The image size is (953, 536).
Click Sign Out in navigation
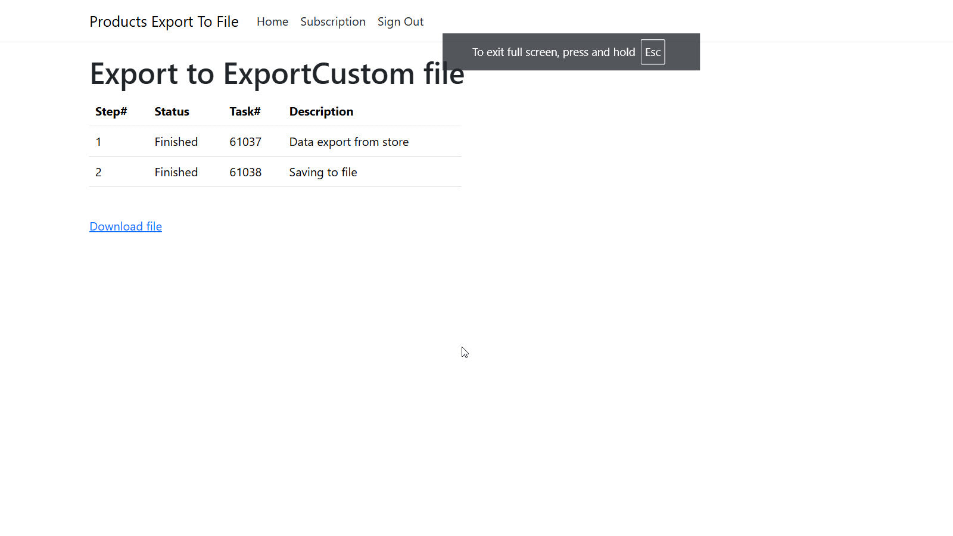click(400, 21)
